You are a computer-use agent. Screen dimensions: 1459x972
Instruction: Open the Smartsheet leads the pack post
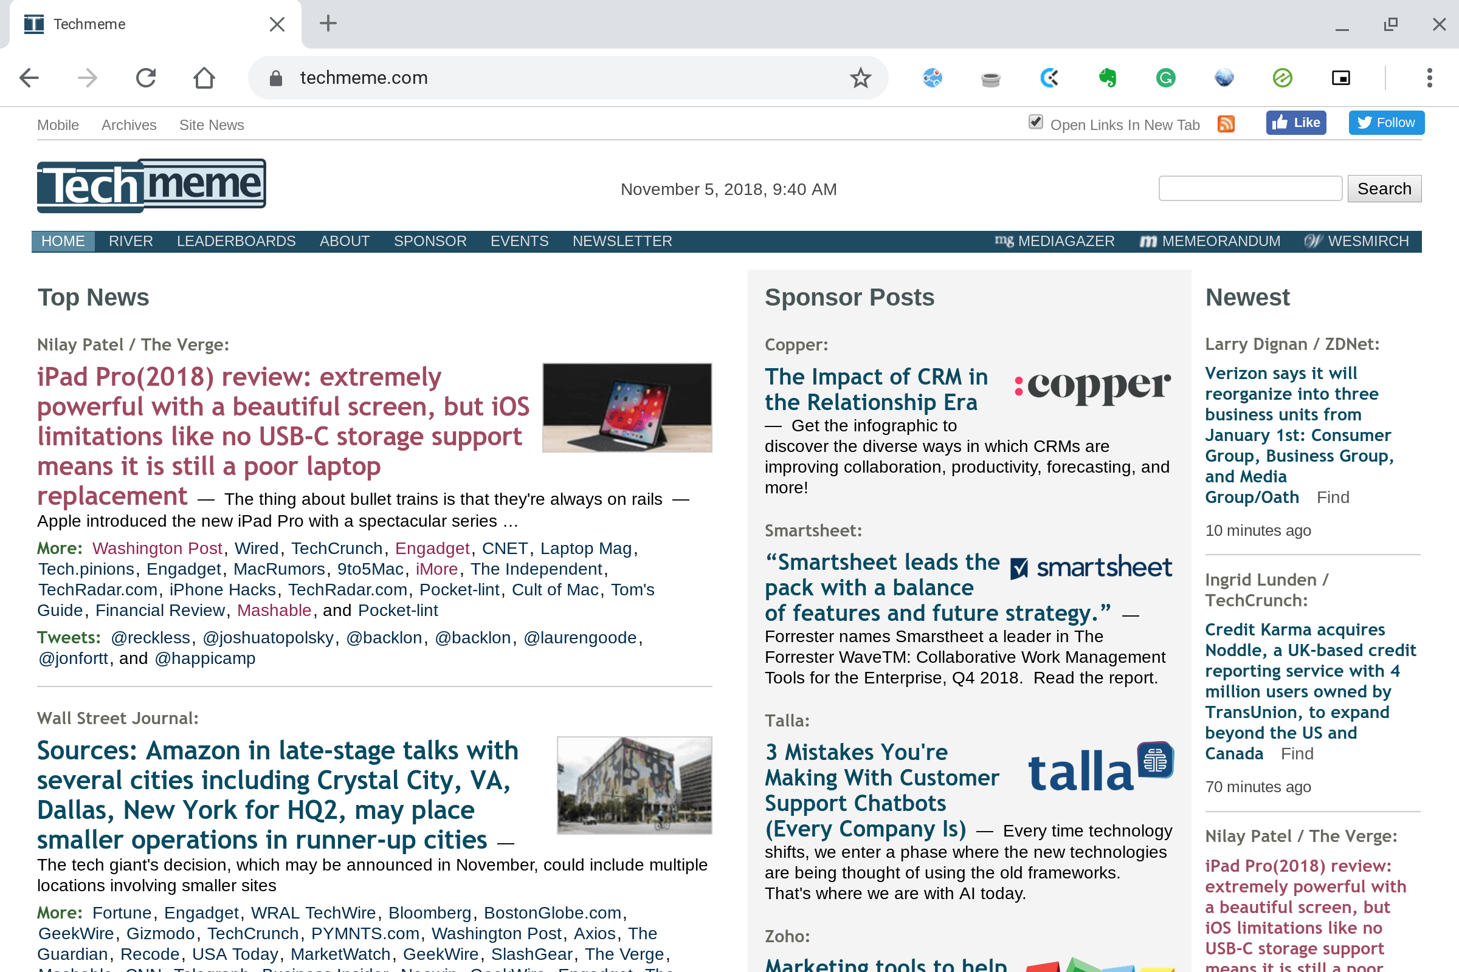coord(937,587)
